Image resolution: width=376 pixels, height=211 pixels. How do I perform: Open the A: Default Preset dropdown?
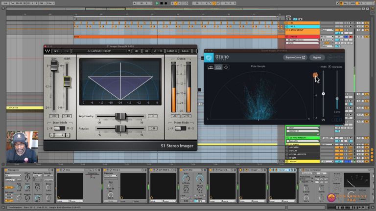pyautogui.click(x=101, y=51)
